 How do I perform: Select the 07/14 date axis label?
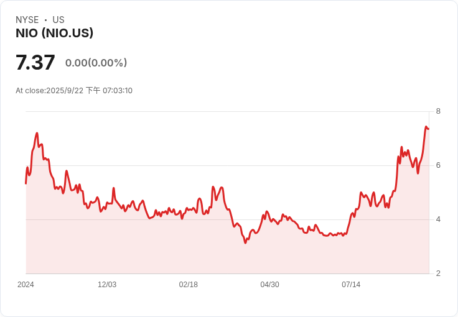351,285
